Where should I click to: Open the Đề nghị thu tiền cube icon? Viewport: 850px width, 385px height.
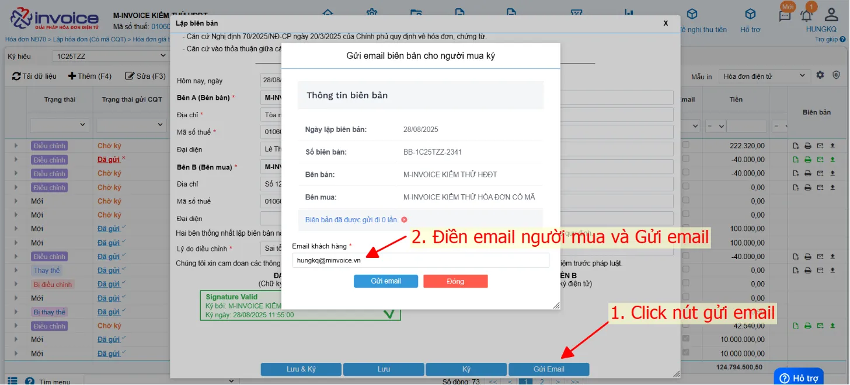click(692, 14)
